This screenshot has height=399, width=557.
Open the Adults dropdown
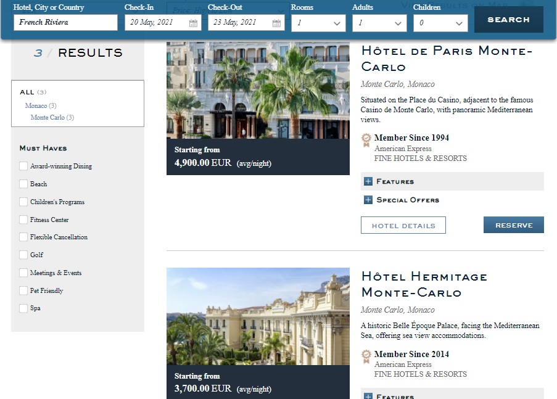point(379,23)
